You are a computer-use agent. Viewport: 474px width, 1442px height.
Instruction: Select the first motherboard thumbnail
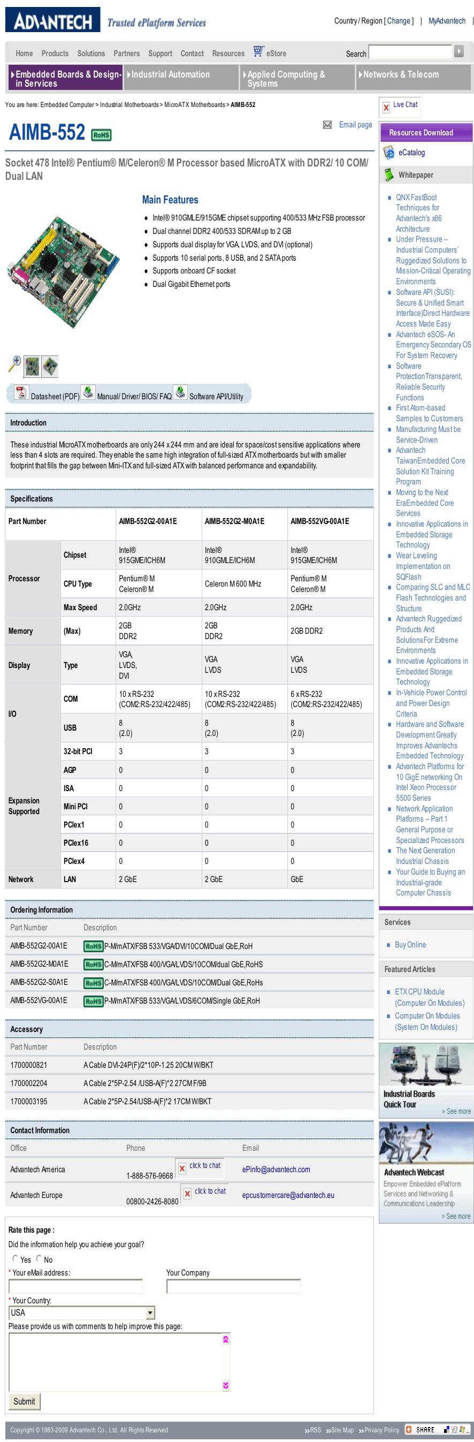point(32,366)
